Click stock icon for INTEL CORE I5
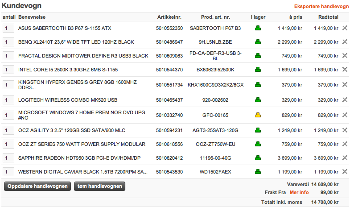 [x=258, y=70]
